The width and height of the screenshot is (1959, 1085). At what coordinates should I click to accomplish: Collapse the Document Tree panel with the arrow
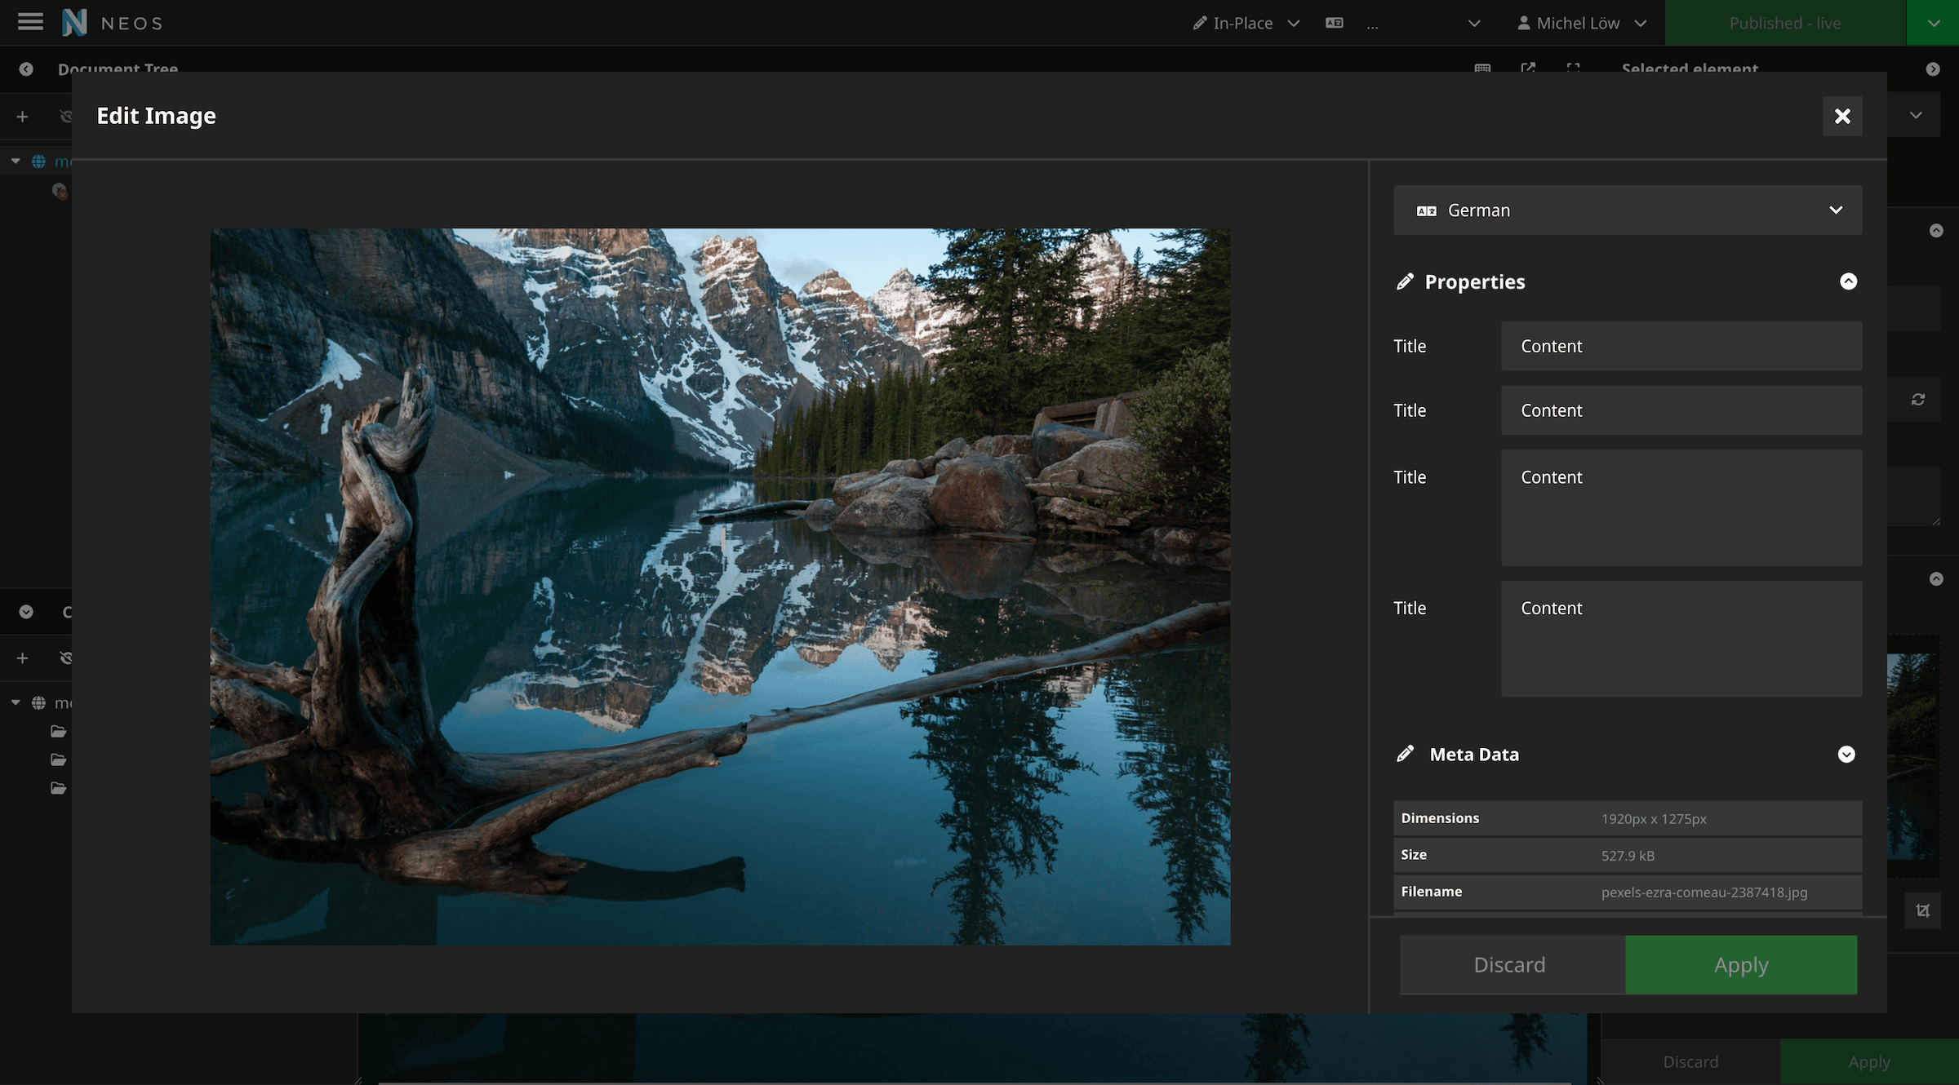[x=24, y=69]
